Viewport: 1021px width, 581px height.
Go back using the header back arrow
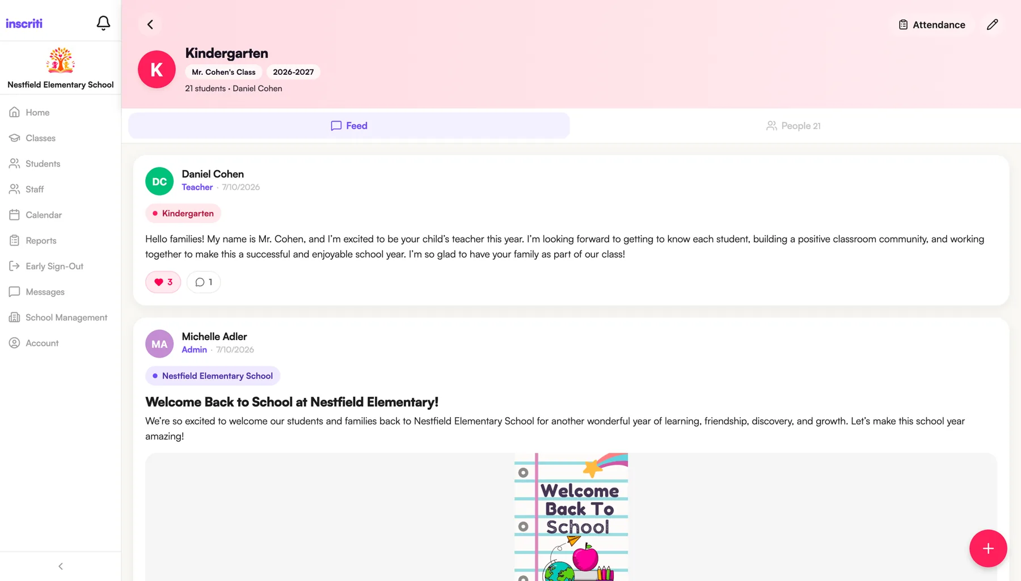pyautogui.click(x=150, y=24)
